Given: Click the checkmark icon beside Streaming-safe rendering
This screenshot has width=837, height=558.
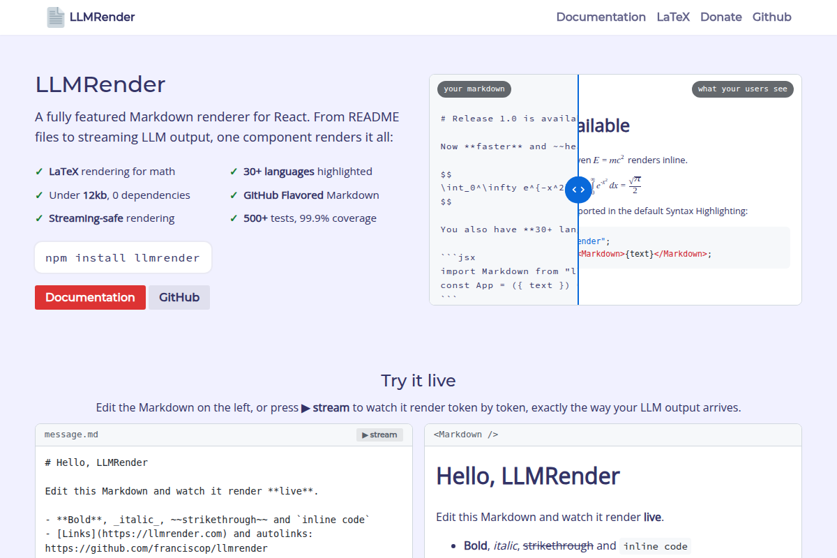Looking at the screenshot, I should pyautogui.click(x=39, y=218).
